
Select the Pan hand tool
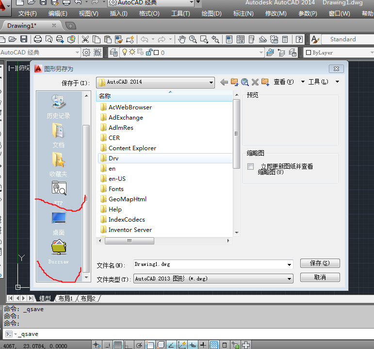coord(182,39)
